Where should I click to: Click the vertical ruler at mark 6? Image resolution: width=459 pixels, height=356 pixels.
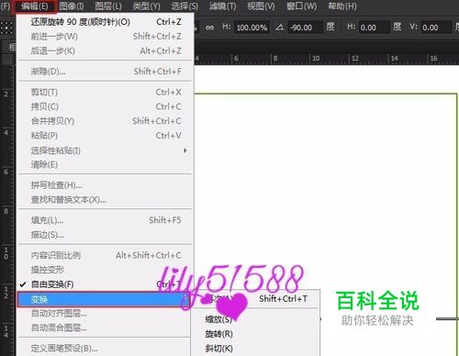(6, 172)
